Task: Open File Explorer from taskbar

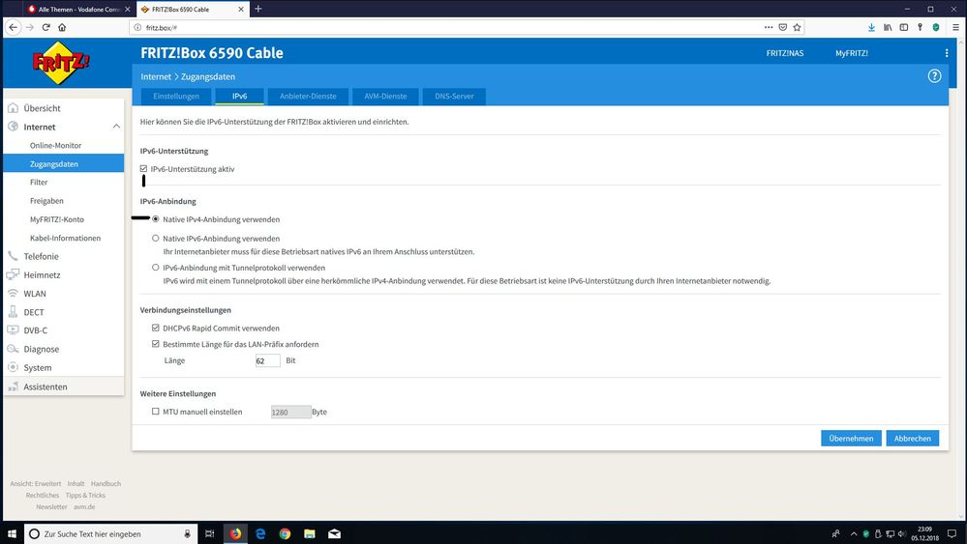Action: pyautogui.click(x=310, y=533)
